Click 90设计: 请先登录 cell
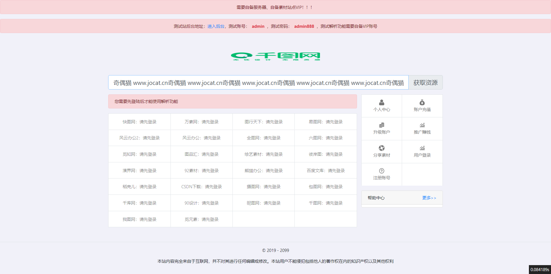551x274 pixels. [201, 203]
